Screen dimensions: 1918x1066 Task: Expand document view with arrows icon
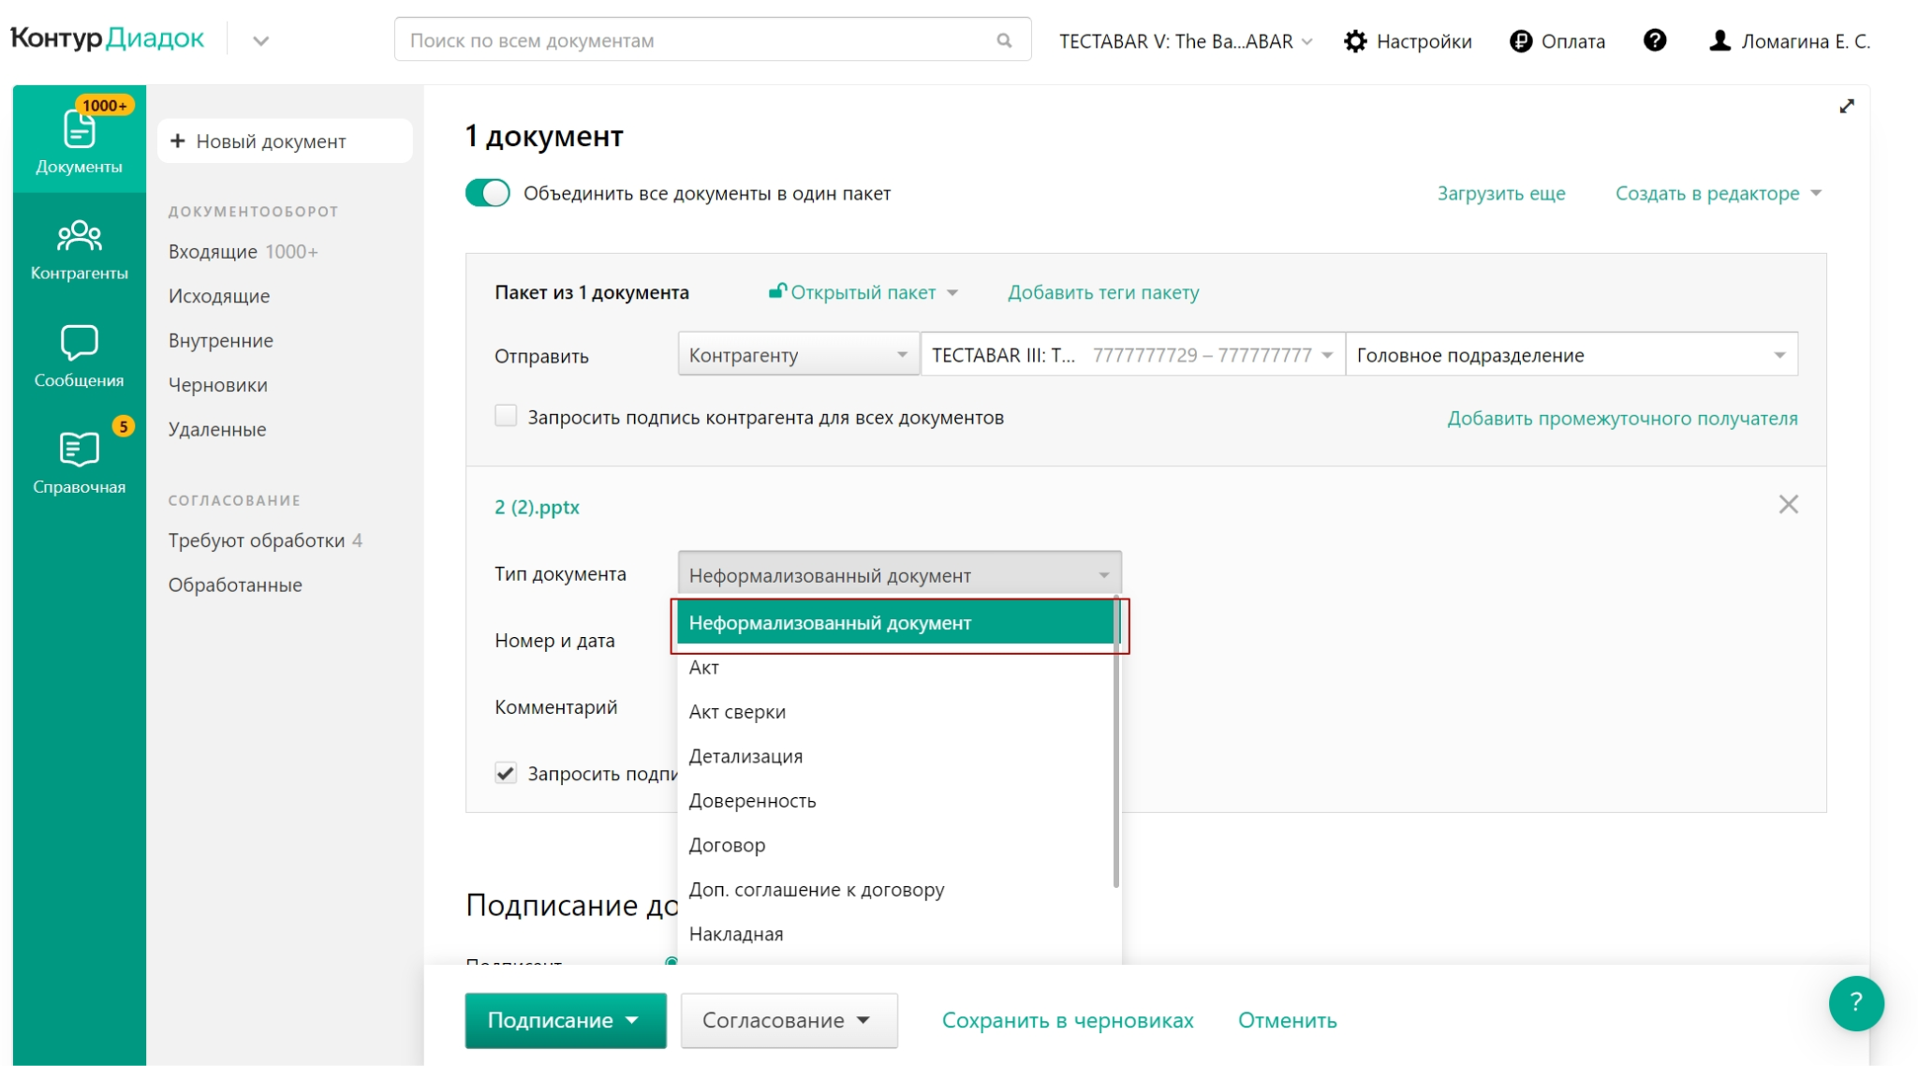(x=1846, y=107)
